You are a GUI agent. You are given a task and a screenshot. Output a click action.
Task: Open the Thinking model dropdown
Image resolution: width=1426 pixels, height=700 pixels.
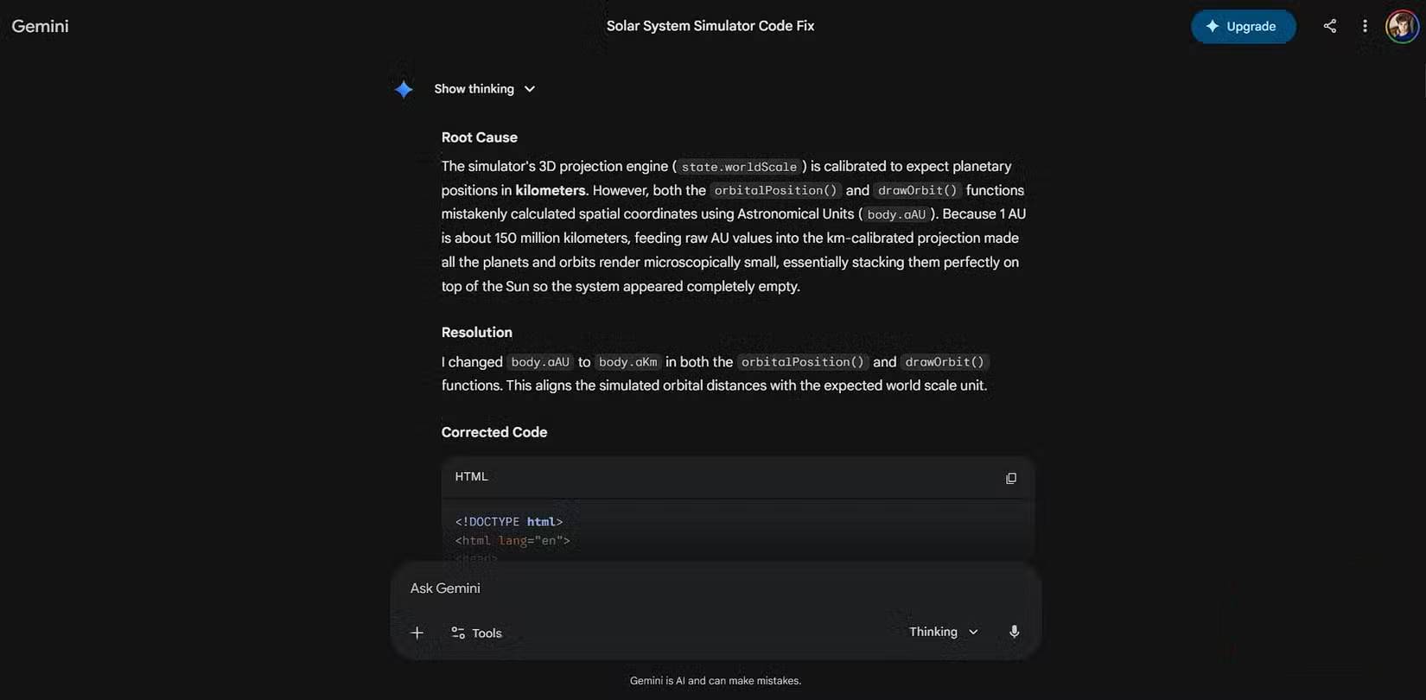coord(943,632)
